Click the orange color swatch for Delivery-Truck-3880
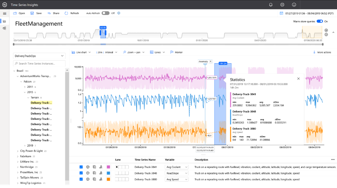The width and height of the screenshot is (337, 188). coord(108,179)
